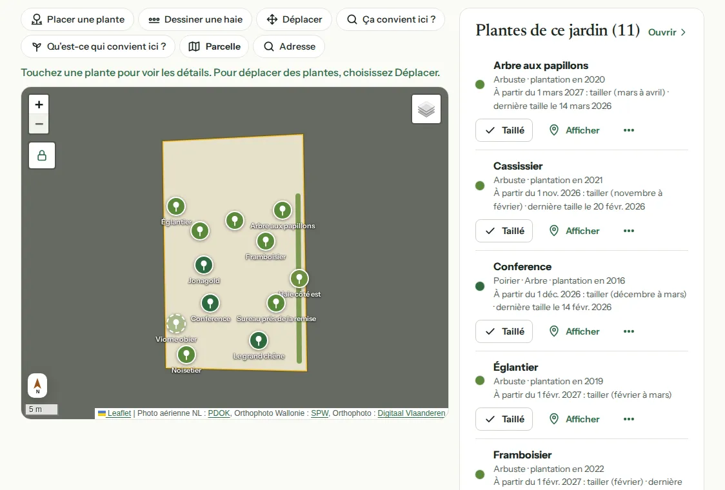The width and height of the screenshot is (725, 490).
Task: Select the Jonagold map marker
Action: pyautogui.click(x=204, y=266)
